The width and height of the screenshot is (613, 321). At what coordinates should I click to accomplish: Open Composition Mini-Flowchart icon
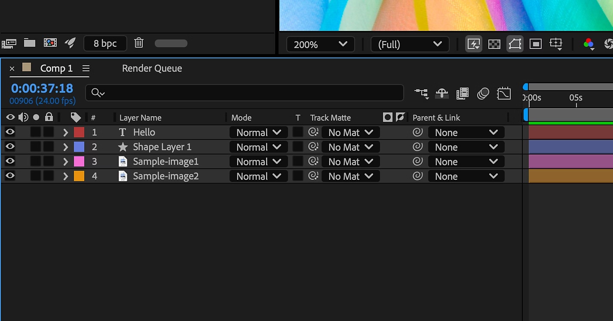(x=422, y=93)
